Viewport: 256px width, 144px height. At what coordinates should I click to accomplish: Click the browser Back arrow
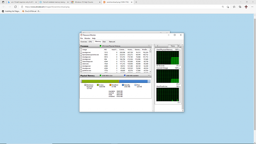3,6
